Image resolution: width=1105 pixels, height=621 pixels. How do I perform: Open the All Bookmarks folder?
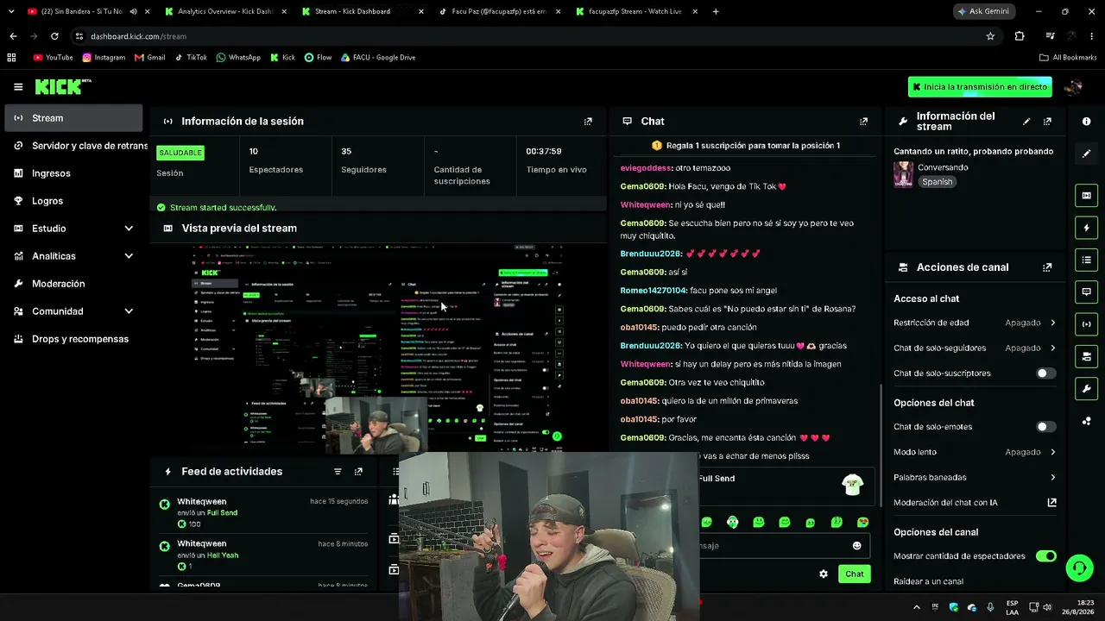[1068, 58]
